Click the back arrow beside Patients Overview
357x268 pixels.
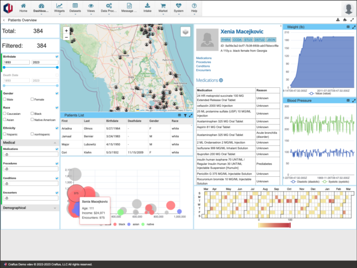4,20
